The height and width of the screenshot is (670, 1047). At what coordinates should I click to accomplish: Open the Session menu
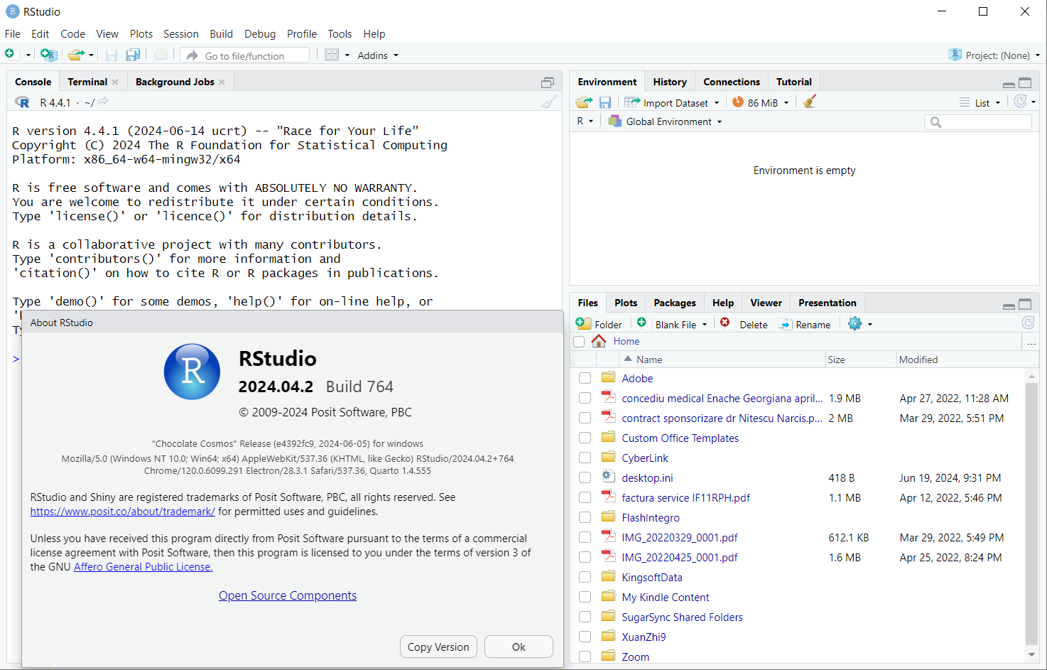pos(181,33)
